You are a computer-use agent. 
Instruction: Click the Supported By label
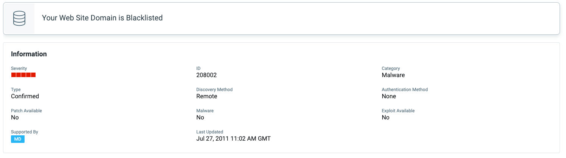pos(25,132)
